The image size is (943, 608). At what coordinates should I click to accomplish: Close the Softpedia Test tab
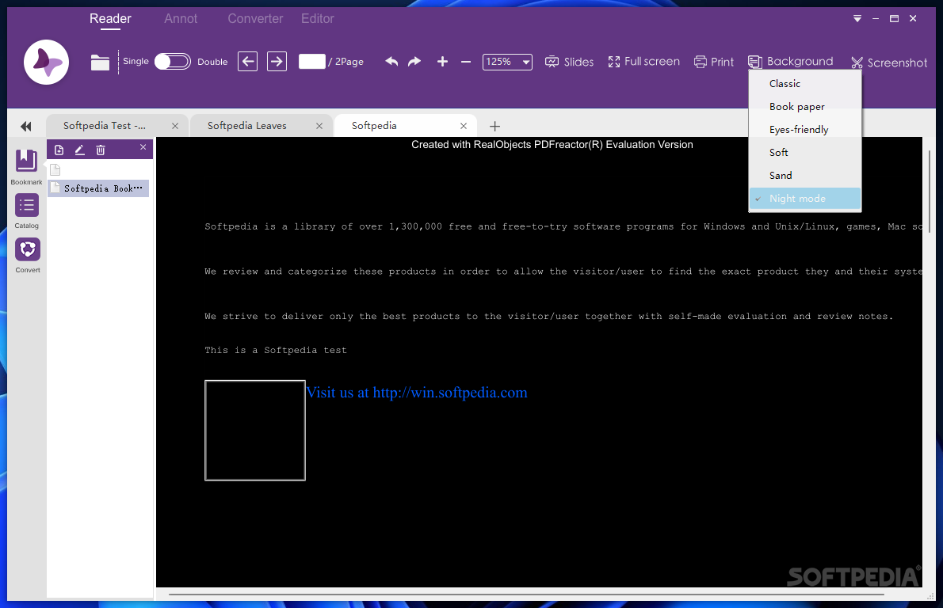pyautogui.click(x=175, y=126)
